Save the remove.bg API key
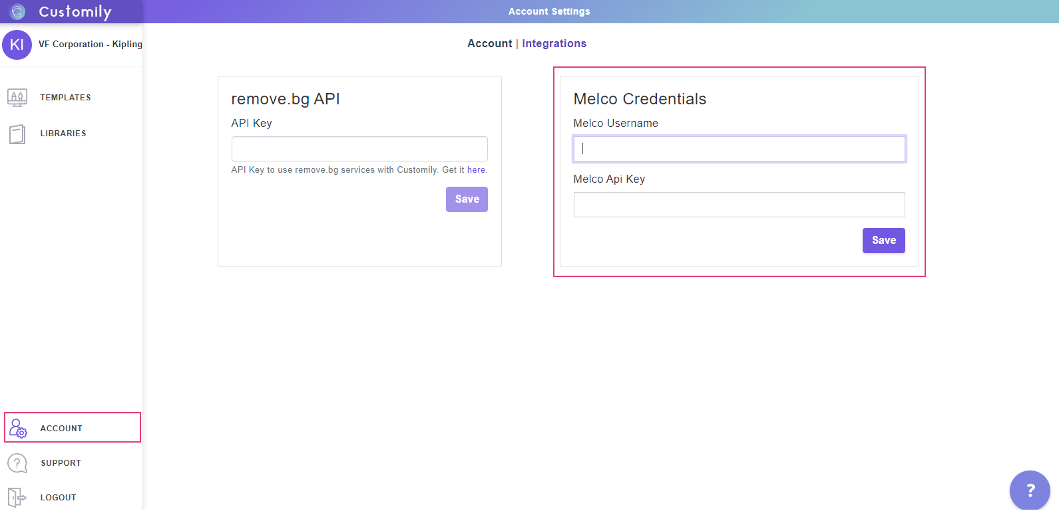Screen dimensions: 1059x511 [x=467, y=199]
